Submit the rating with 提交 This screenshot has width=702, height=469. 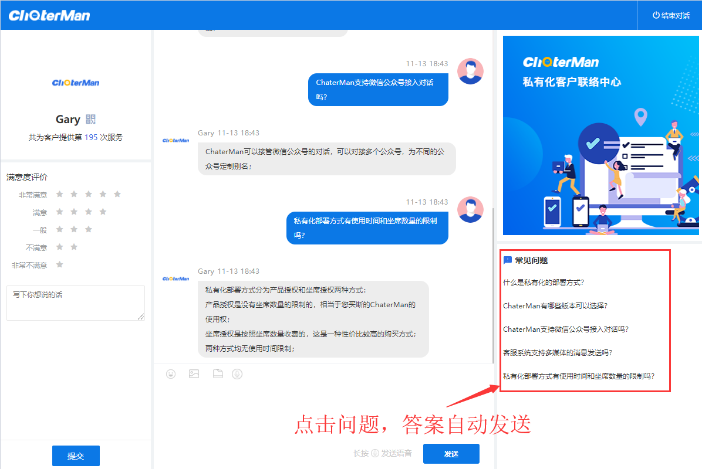tap(76, 456)
